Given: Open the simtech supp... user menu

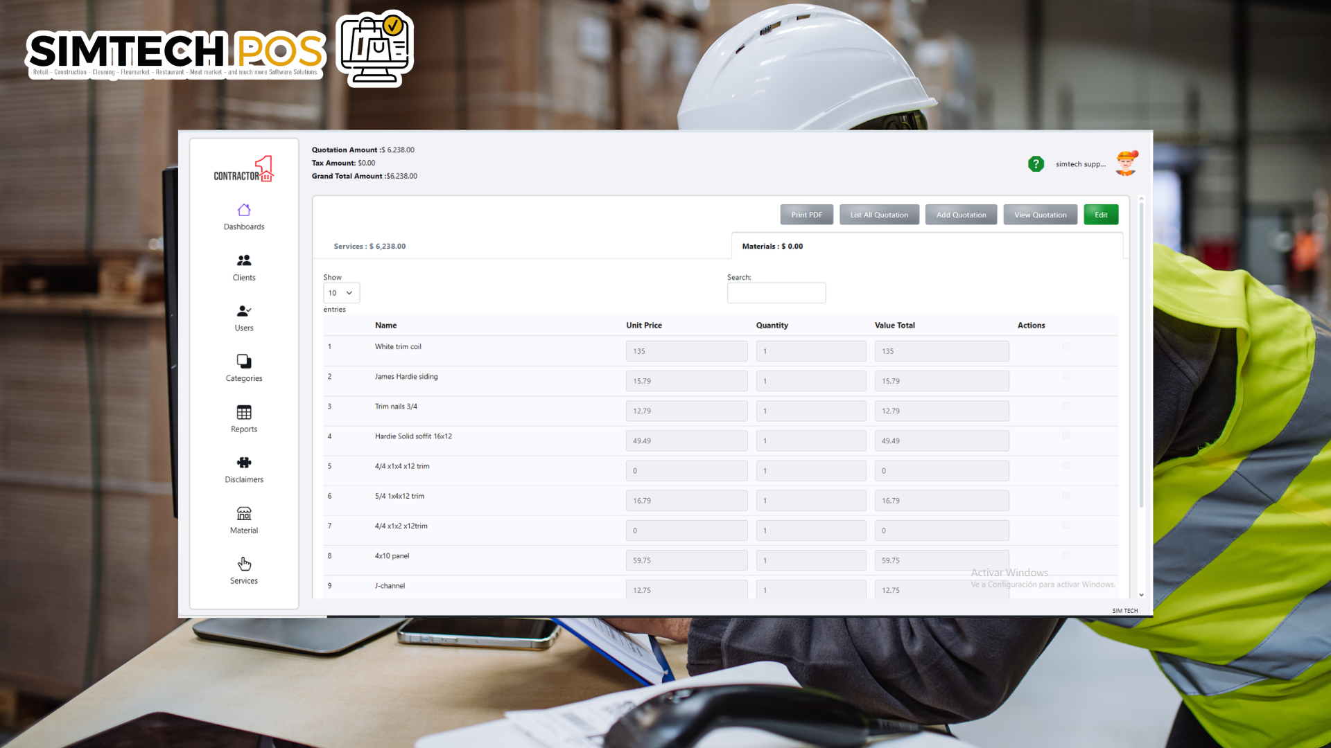Looking at the screenshot, I should pyautogui.click(x=1081, y=164).
